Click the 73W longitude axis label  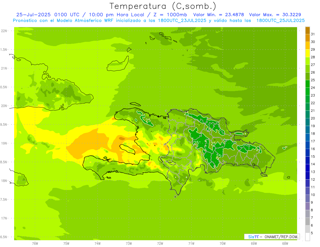click(129, 244)
